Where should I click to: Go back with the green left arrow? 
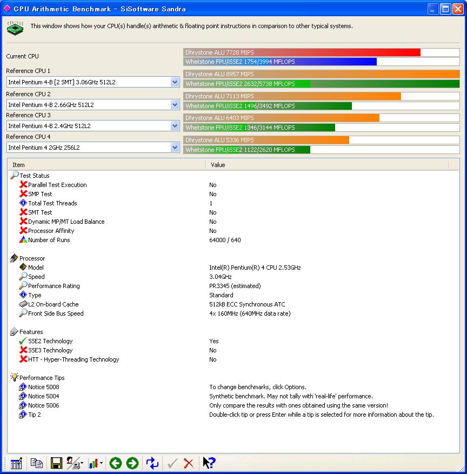[116, 463]
